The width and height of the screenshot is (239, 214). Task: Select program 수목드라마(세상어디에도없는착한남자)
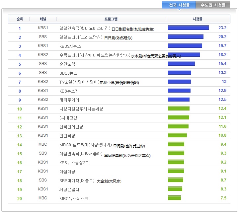[x=95, y=55]
